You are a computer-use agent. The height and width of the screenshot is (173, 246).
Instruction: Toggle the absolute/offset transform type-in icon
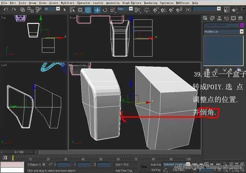[50, 164]
